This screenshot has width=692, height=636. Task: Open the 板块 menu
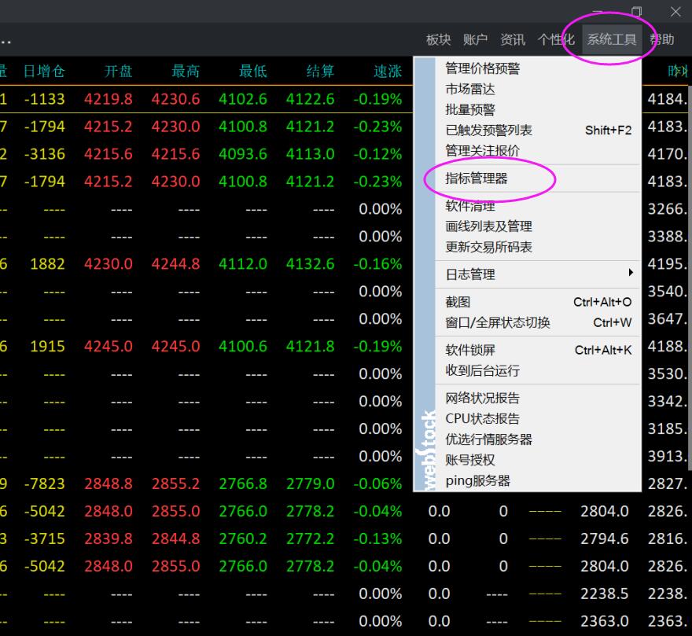click(x=438, y=40)
